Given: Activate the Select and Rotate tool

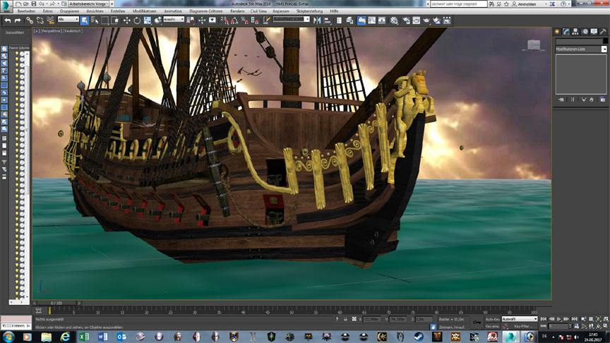Looking at the screenshot, I should [137, 20].
